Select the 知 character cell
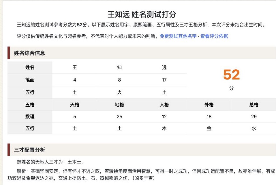 tap(119, 67)
